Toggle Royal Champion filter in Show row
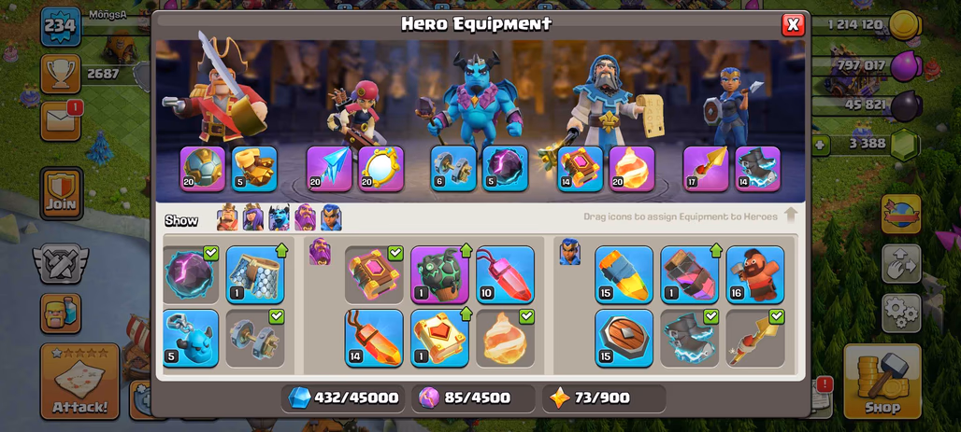The width and height of the screenshot is (961, 432). 331,217
